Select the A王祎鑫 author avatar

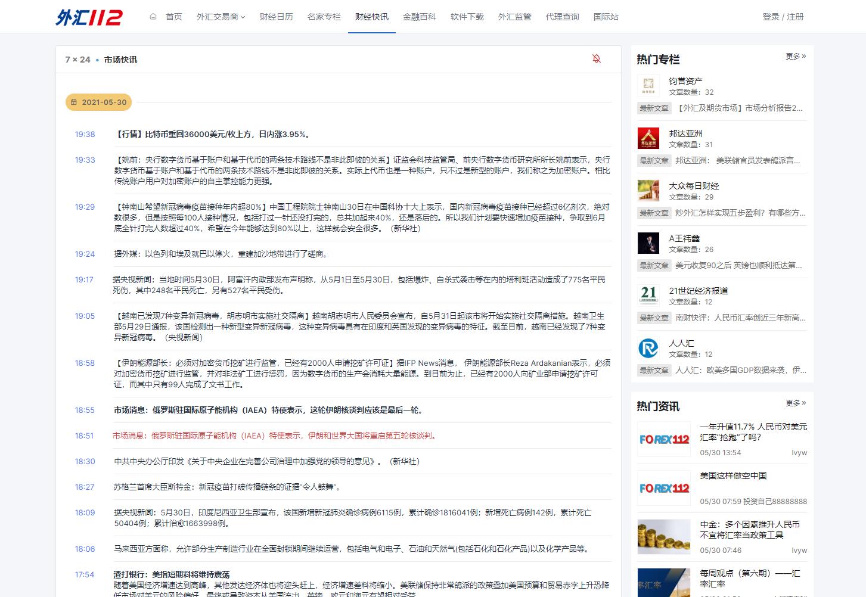[648, 243]
